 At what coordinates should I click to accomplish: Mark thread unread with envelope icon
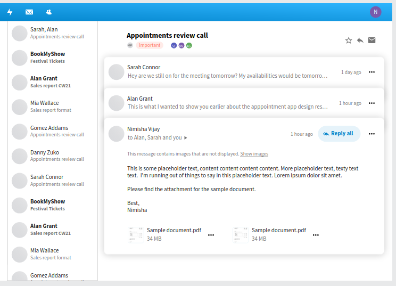tap(372, 40)
